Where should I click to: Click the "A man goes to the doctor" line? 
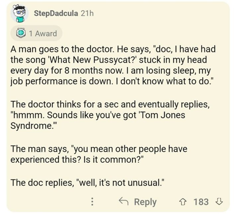pos(63,49)
